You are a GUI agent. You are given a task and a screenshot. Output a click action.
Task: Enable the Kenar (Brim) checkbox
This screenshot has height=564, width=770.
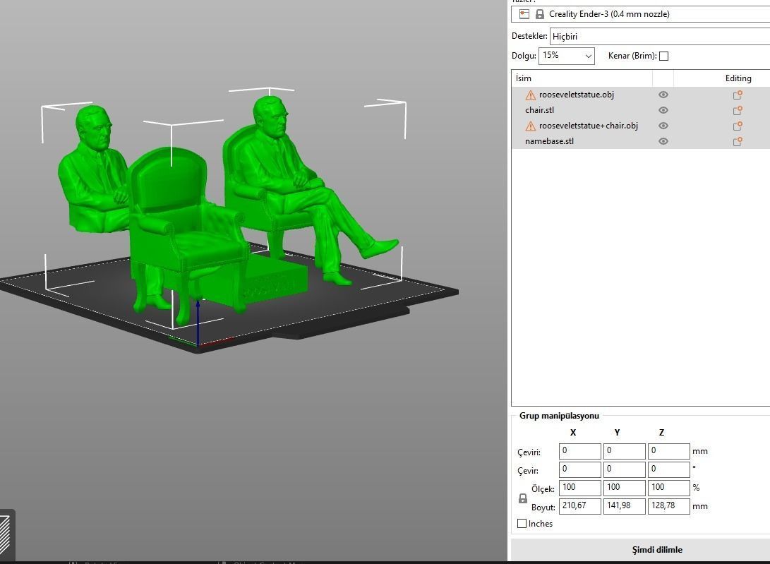tap(663, 56)
